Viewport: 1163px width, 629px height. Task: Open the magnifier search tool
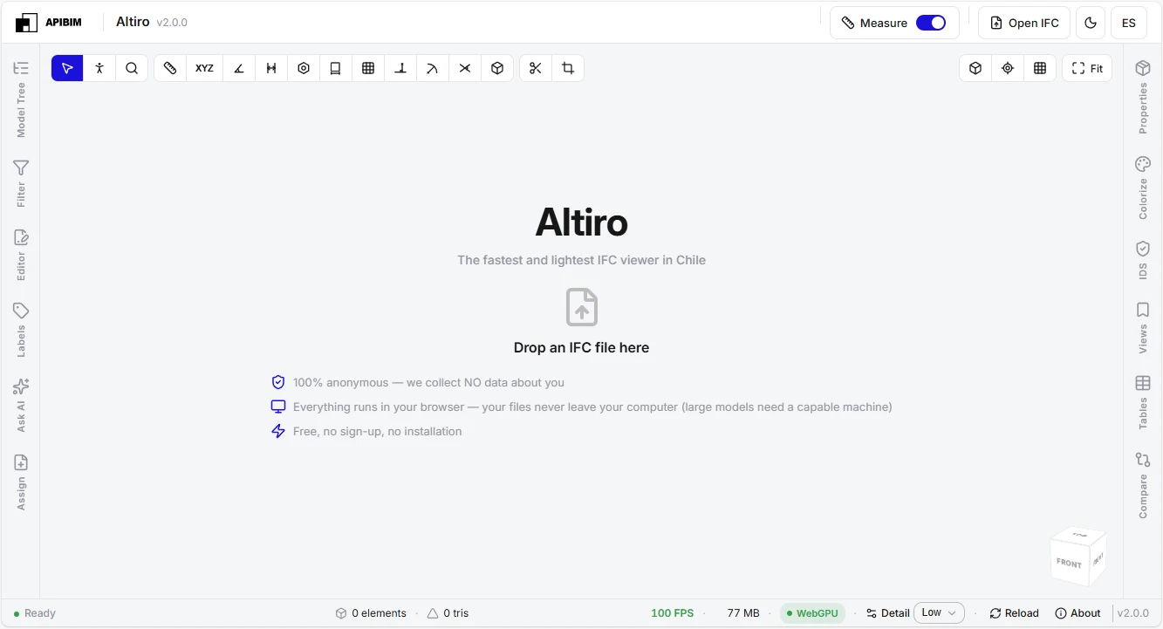[132, 68]
